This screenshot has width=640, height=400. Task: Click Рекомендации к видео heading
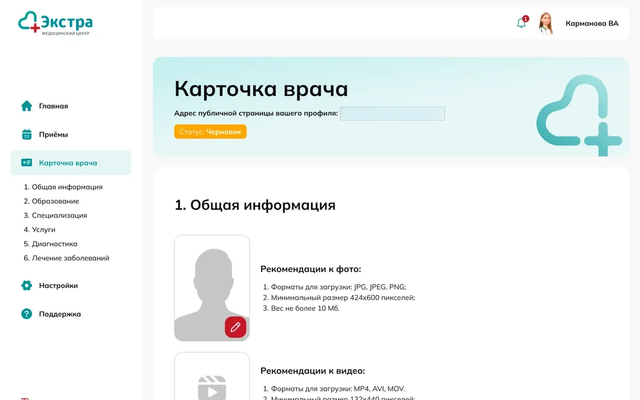[x=313, y=371]
